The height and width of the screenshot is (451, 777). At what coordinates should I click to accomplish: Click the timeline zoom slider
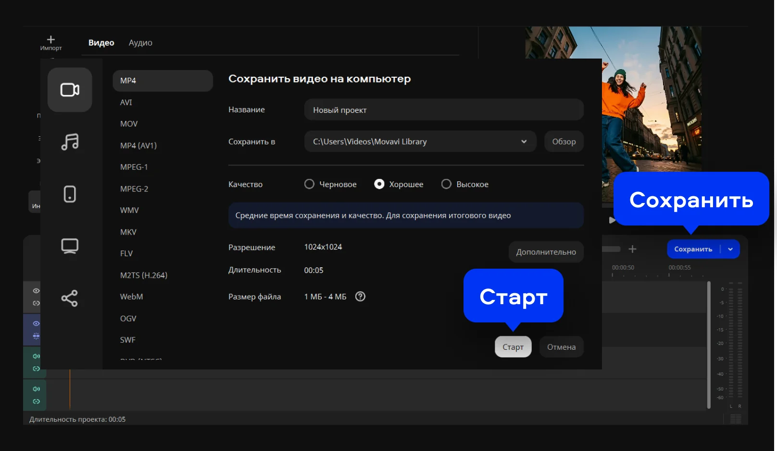click(x=611, y=249)
